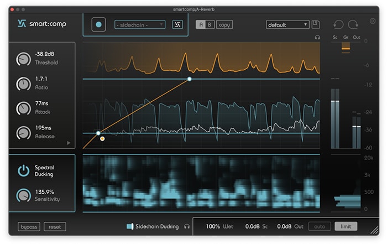Click headphones icon next to Sidechain Ducking
Viewport: 387px width, 244px height.
tap(187, 226)
